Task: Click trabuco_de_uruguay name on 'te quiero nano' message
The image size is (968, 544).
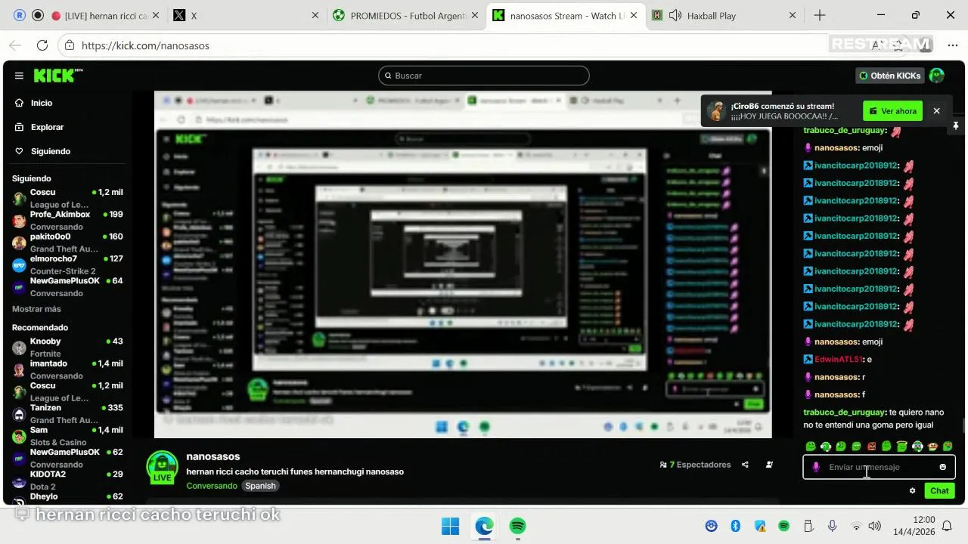Action: [843, 413]
